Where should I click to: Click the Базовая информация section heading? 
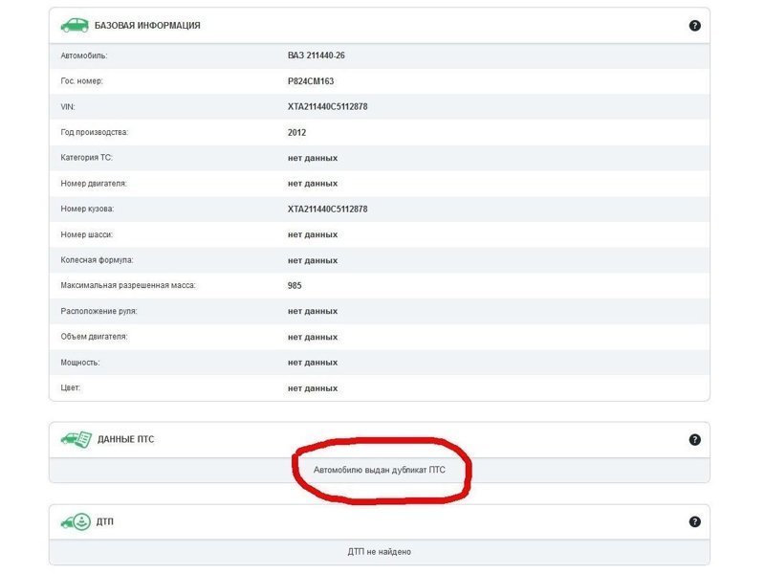147,26
